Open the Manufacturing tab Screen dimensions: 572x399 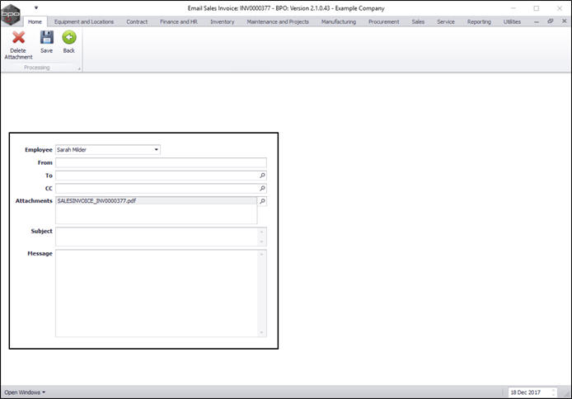[x=339, y=21]
